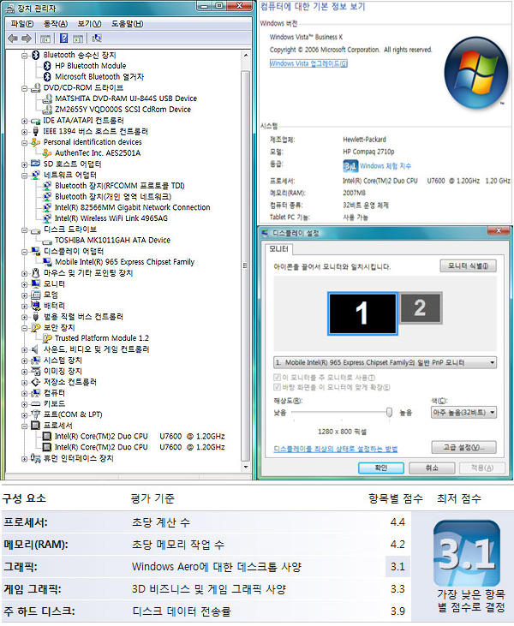The image size is (514, 626).
Task: Click the 고급 설정 button
Action: coord(463,447)
